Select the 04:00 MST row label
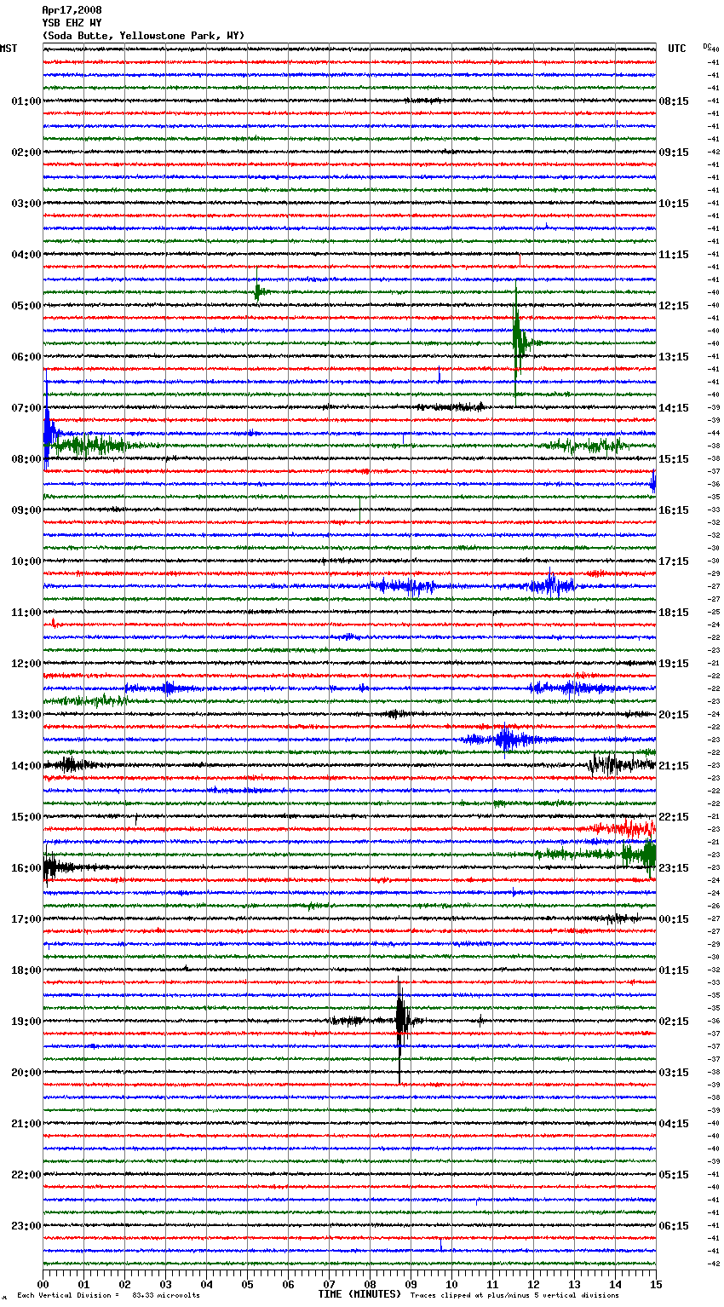This screenshot has width=724, height=1307. [x=26, y=255]
